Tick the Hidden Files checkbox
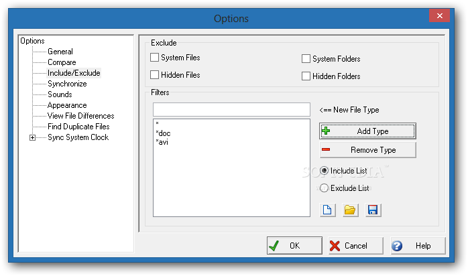Image resolution: width=468 pixels, height=276 pixels. [154, 74]
